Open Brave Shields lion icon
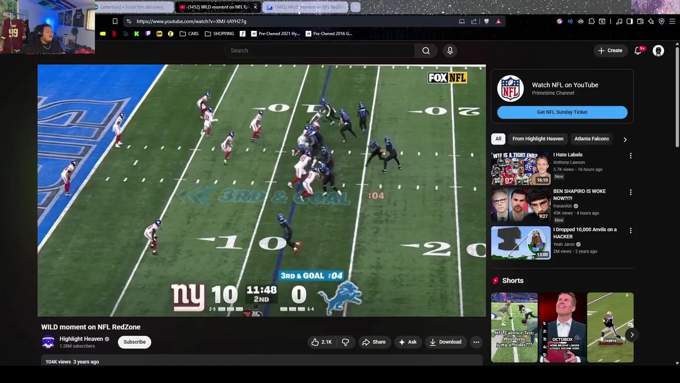This screenshot has height=383, width=680. (x=486, y=21)
